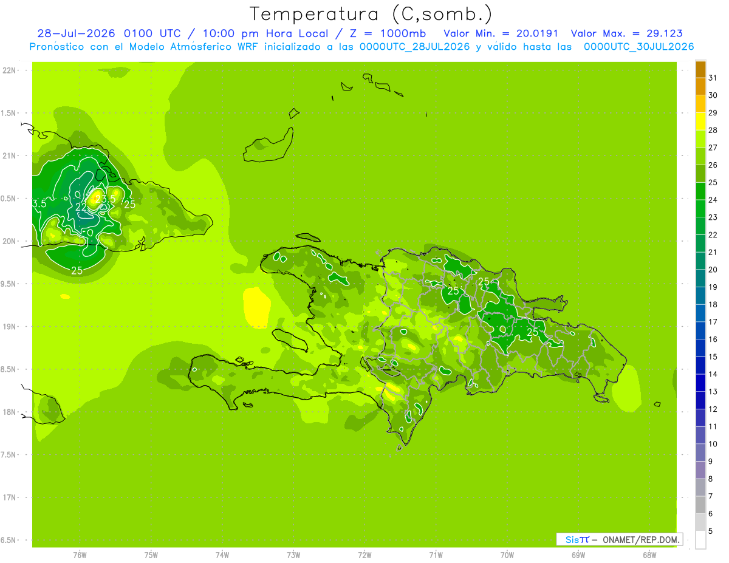Select the 5 degree white legend swatch
The image size is (729, 563).
[x=700, y=539]
